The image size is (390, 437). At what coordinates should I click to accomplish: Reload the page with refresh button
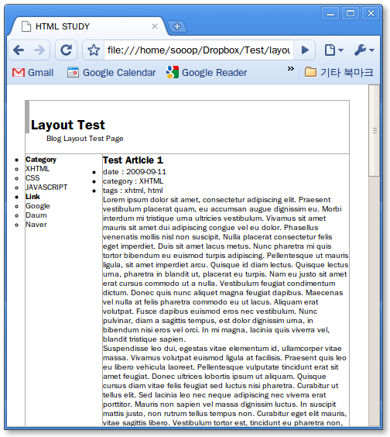(x=66, y=50)
